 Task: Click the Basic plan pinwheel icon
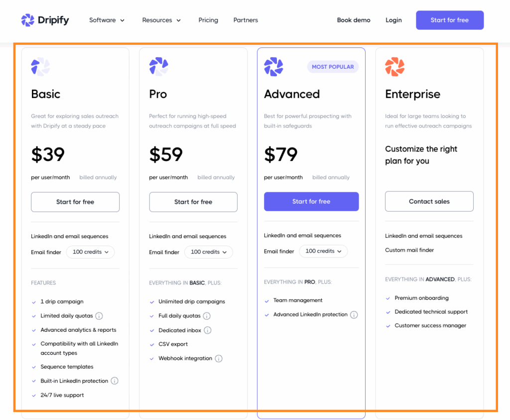click(40, 67)
